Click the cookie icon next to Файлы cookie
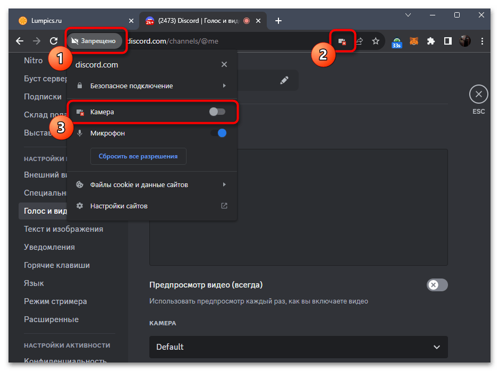 click(x=80, y=184)
